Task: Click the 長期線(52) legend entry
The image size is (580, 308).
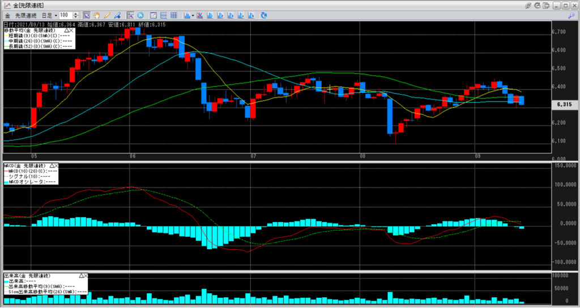Action: pyautogui.click(x=39, y=46)
